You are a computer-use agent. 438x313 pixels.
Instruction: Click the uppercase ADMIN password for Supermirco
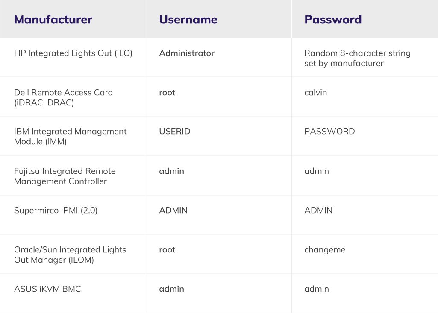click(318, 211)
